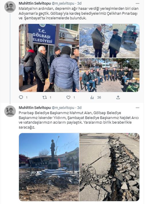The height and width of the screenshot is (204, 148).
Task: View photo of two men by snow
Action: click(x=109, y=41)
